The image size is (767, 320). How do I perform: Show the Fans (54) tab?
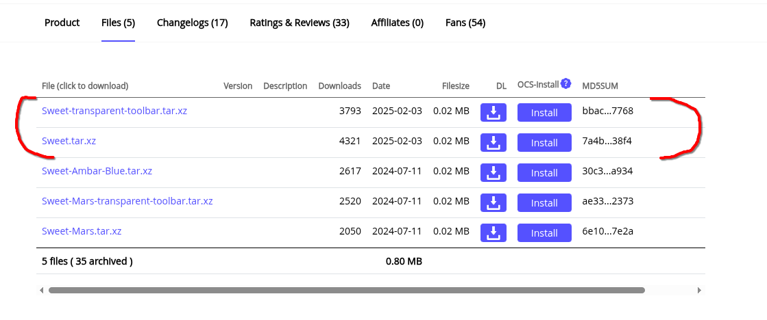coord(465,23)
